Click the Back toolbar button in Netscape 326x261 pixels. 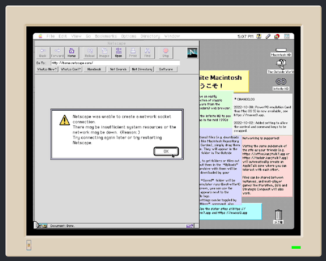[x=43, y=52]
